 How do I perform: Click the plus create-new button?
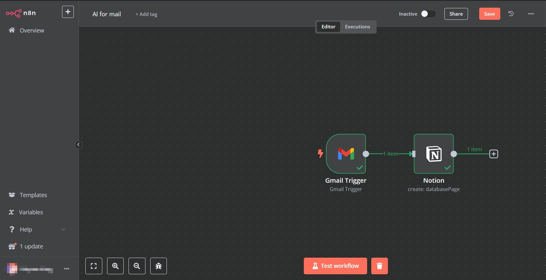click(68, 12)
